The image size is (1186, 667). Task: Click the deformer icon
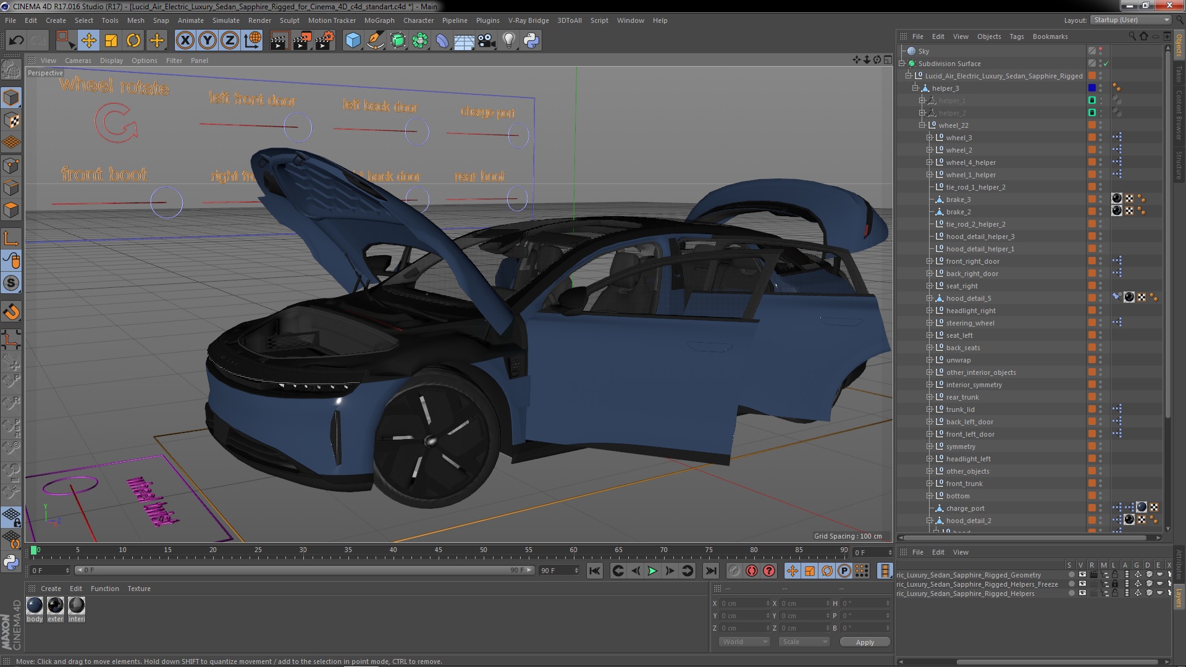442,41
